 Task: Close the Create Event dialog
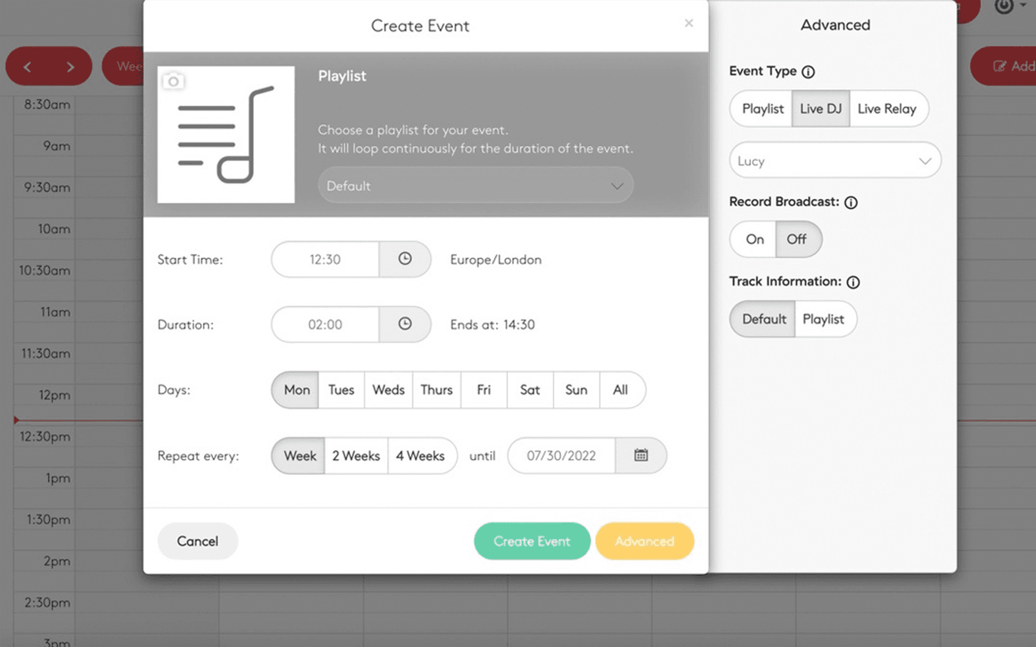pos(688,23)
